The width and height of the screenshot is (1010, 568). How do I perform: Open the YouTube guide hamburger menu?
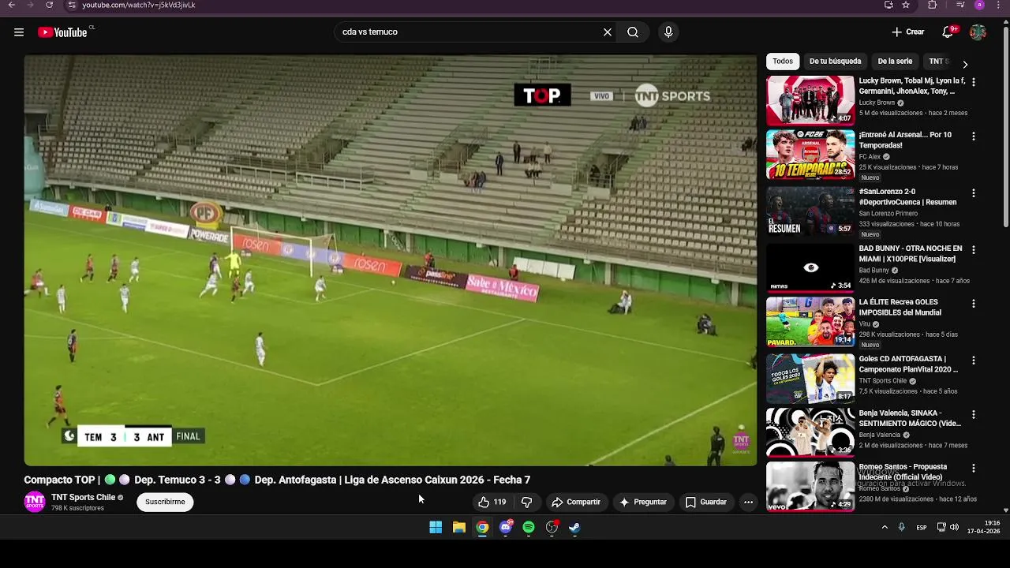tap(19, 32)
